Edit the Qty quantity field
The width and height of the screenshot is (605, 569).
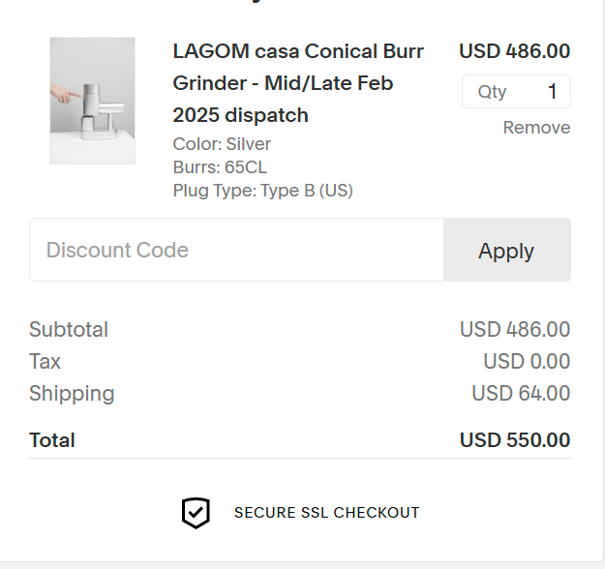coord(516,91)
